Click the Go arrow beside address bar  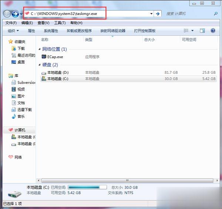(158, 14)
